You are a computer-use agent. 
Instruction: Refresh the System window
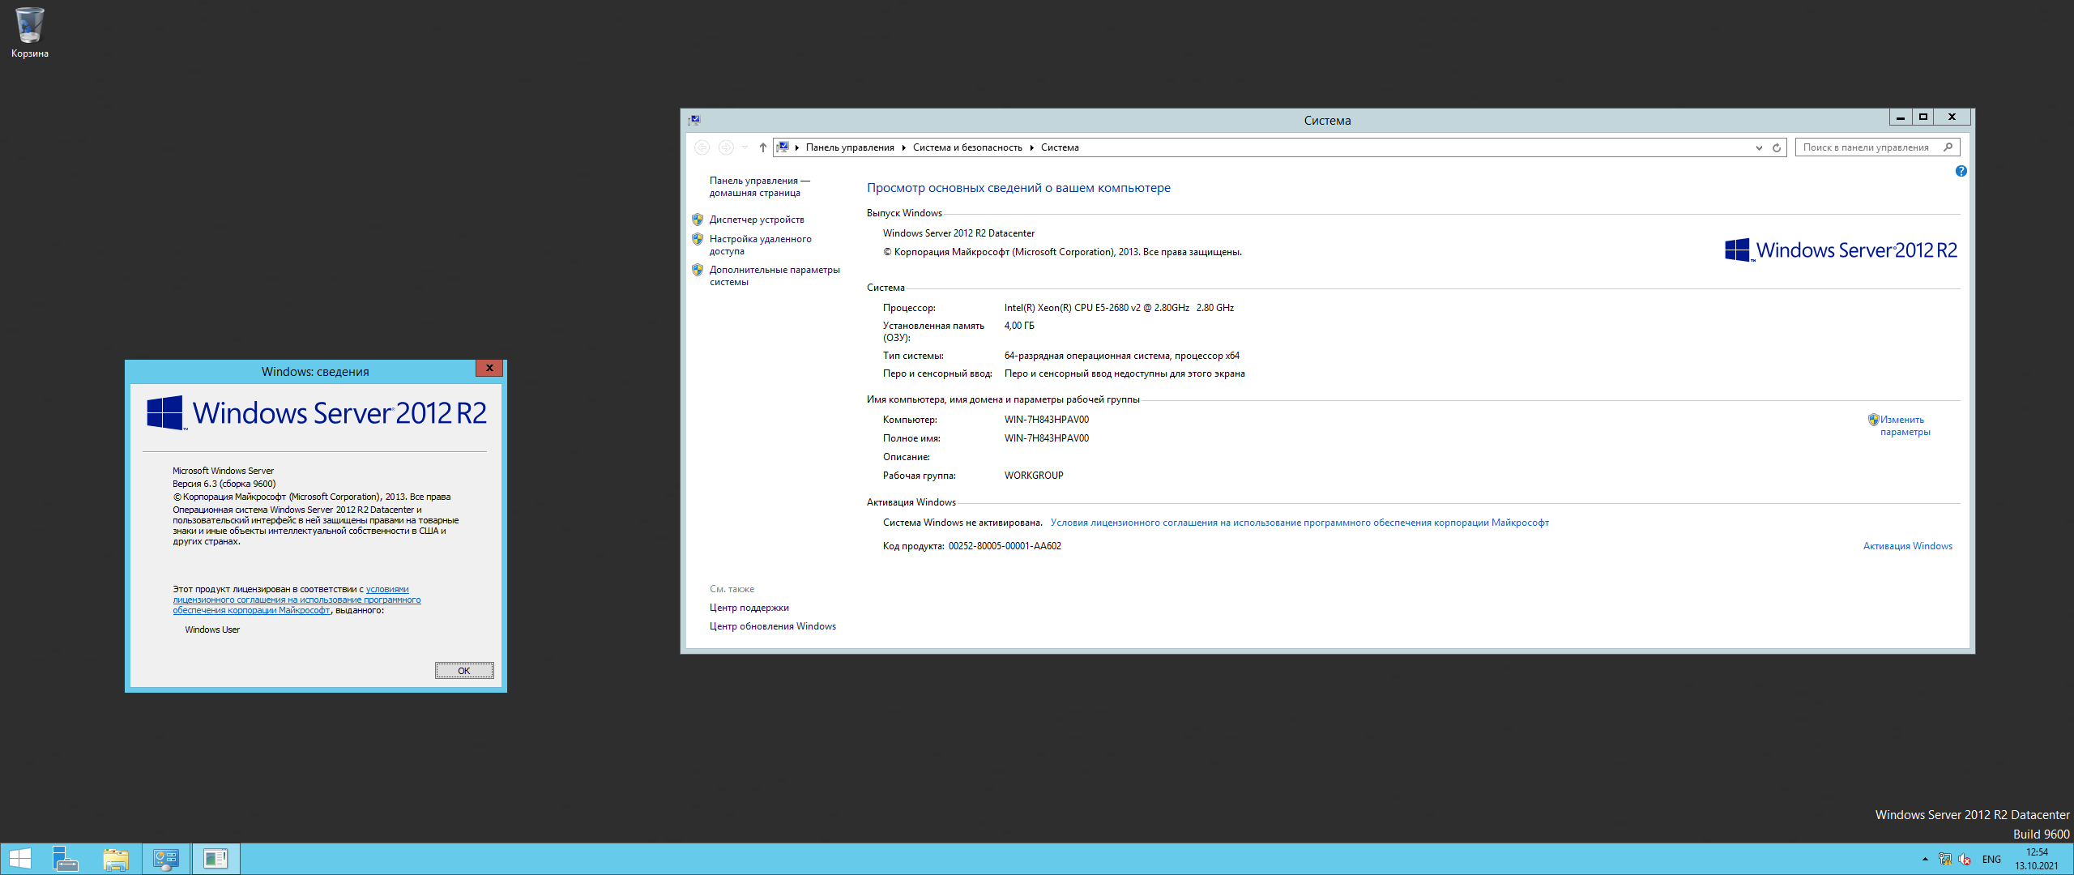1776,147
